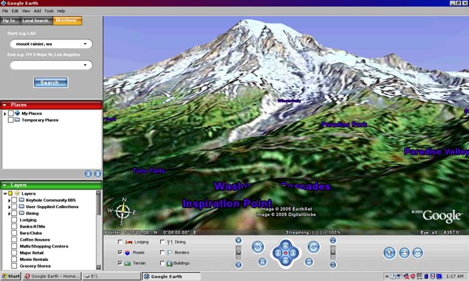Switch to the Local Search tab
469x281 pixels.
coord(36,21)
